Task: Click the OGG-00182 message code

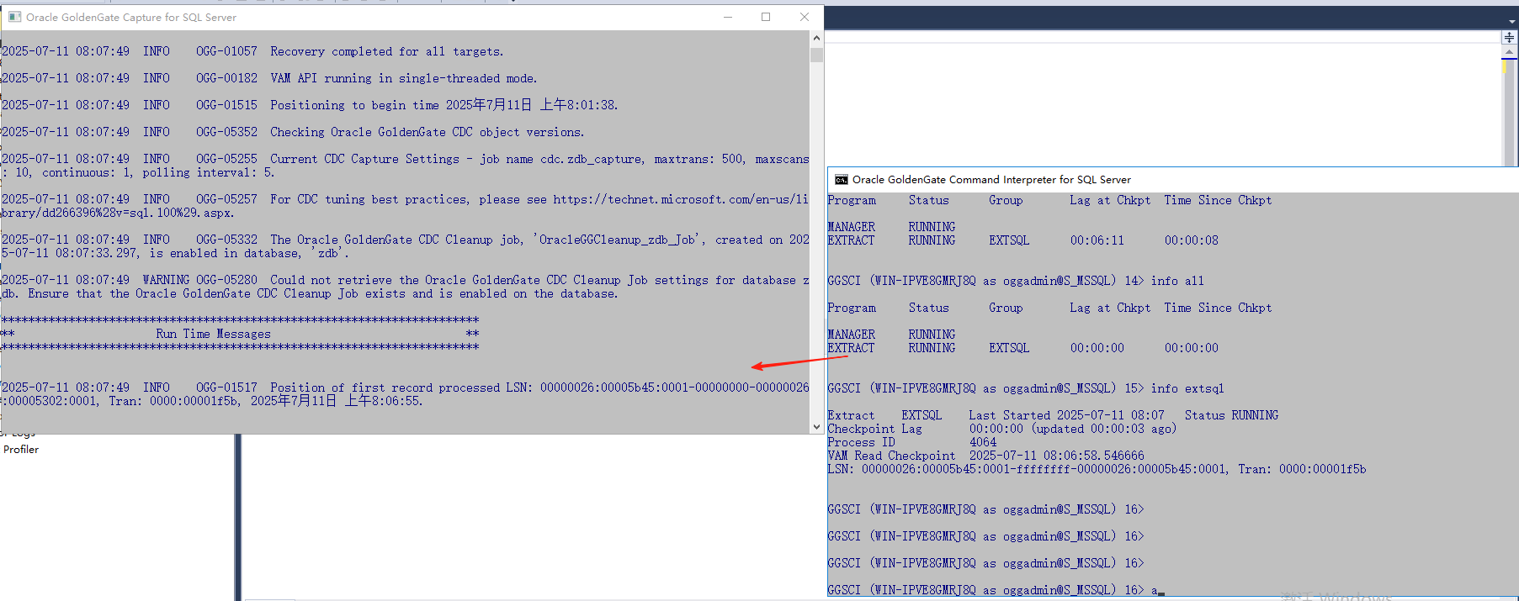Action: [226, 78]
